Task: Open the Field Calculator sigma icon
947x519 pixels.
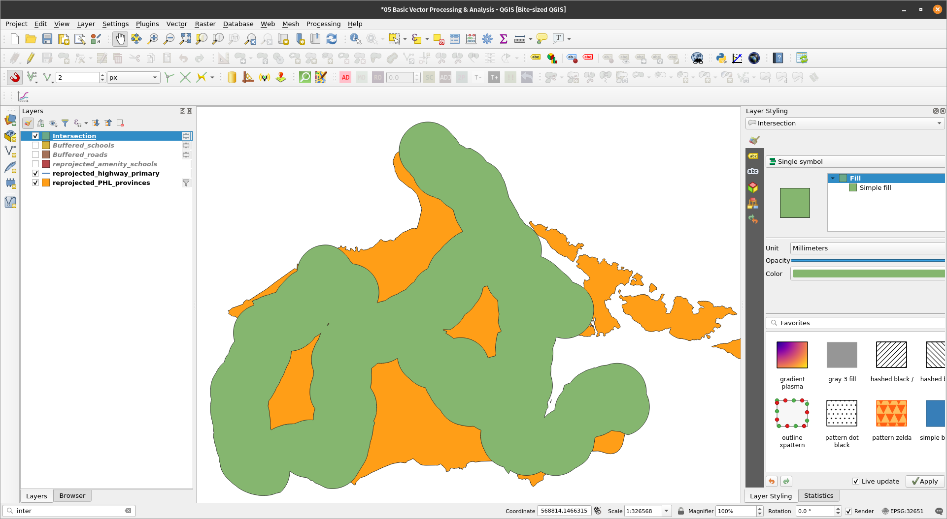Action: pos(504,39)
